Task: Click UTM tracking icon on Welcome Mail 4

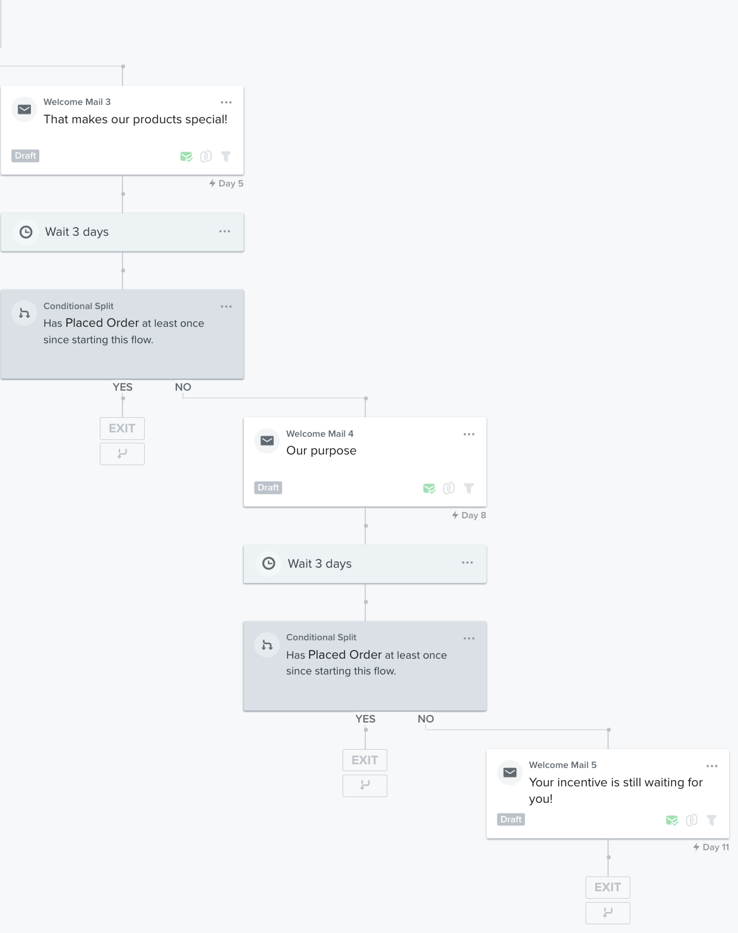Action: pyautogui.click(x=449, y=488)
